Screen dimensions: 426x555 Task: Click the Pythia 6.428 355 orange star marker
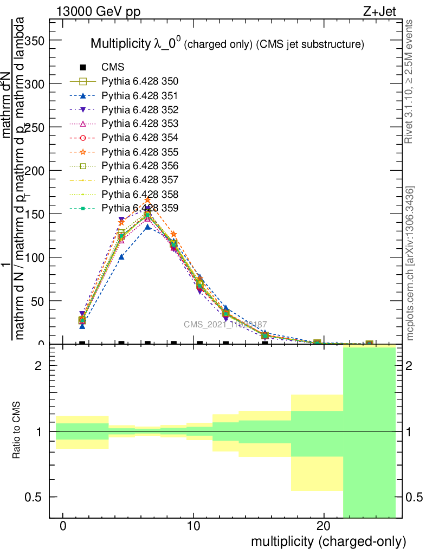[x=83, y=152]
